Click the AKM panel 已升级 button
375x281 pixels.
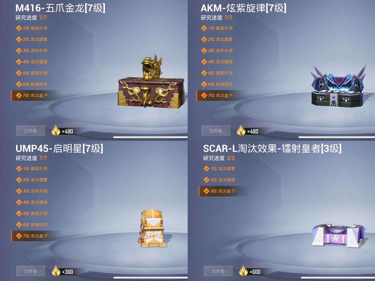point(216,131)
